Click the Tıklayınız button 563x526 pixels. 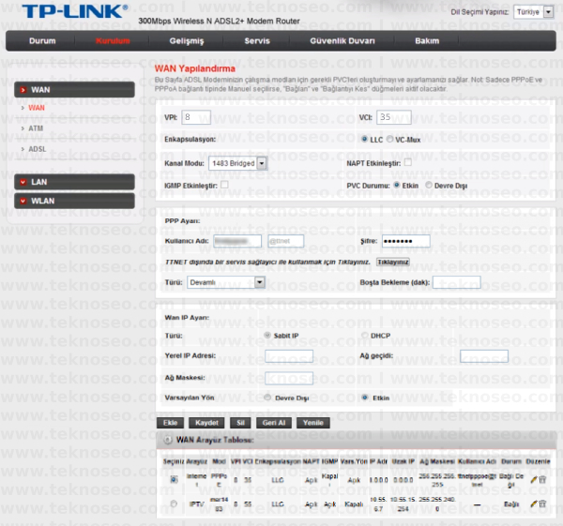(x=393, y=262)
